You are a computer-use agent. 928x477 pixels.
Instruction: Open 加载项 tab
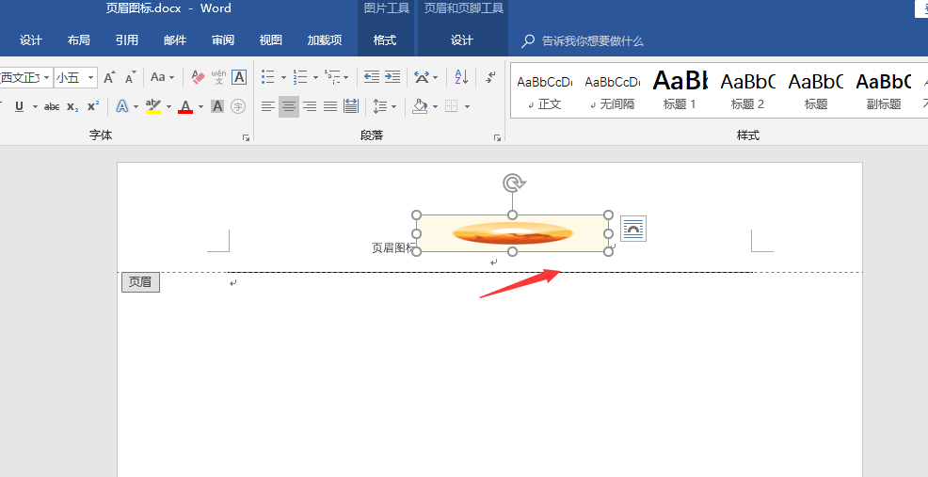(325, 40)
